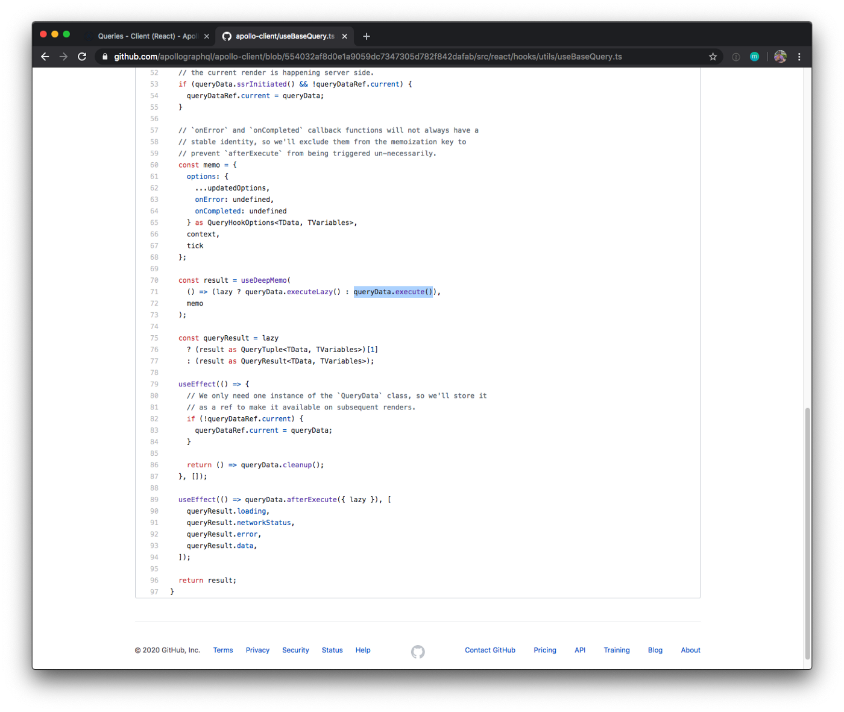Screen dimensions: 844x712
Task: Click 'useDeepMemo(' on line 70
Action: pyautogui.click(x=266, y=280)
